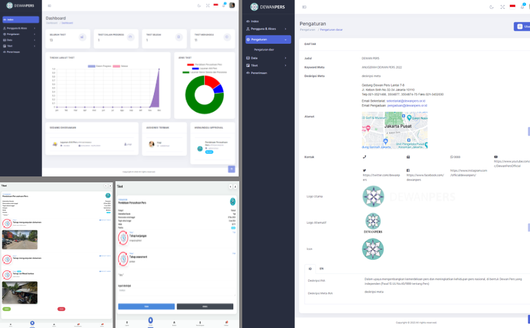
Task: Toggle dark mode moon icon in Pengaturan header
Action: click(x=492, y=7)
